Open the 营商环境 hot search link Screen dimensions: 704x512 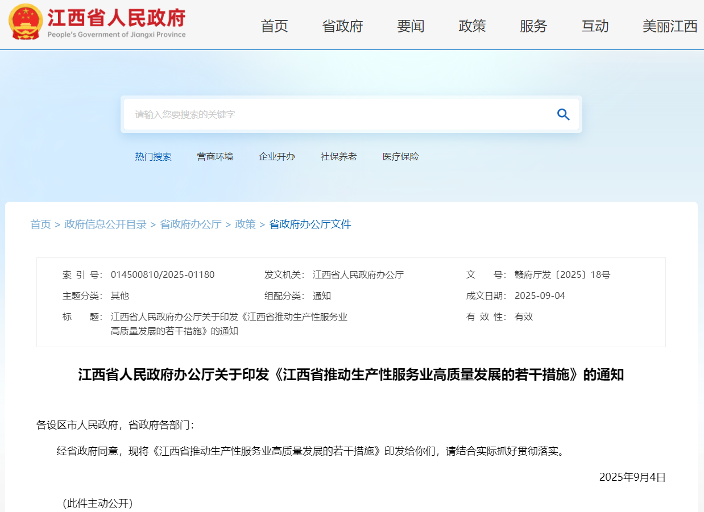point(215,156)
